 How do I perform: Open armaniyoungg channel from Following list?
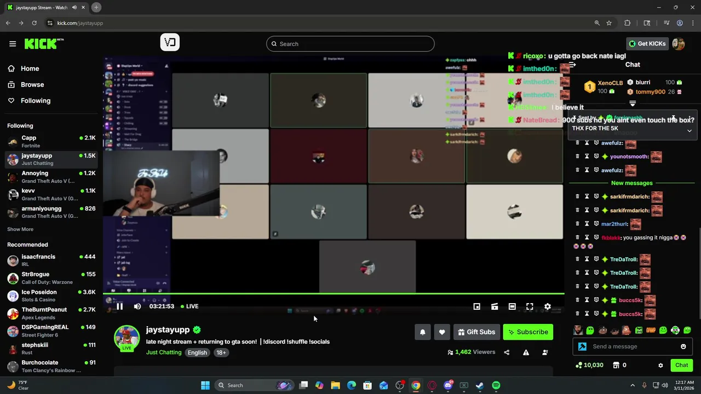pyautogui.click(x=51, y=212)
